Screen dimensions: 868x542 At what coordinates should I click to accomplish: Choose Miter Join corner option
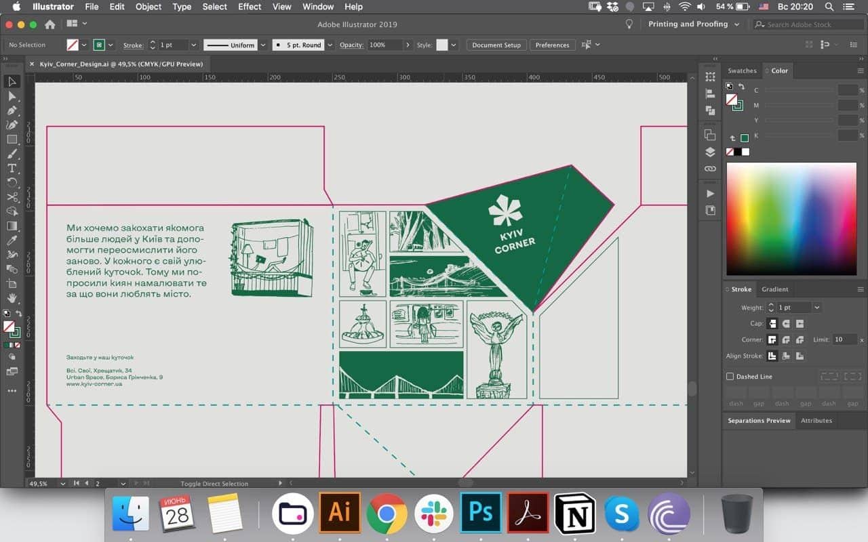pos(772,339)
